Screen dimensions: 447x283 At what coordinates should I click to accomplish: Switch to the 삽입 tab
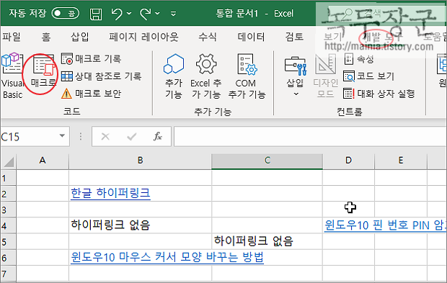click(80, 37)
